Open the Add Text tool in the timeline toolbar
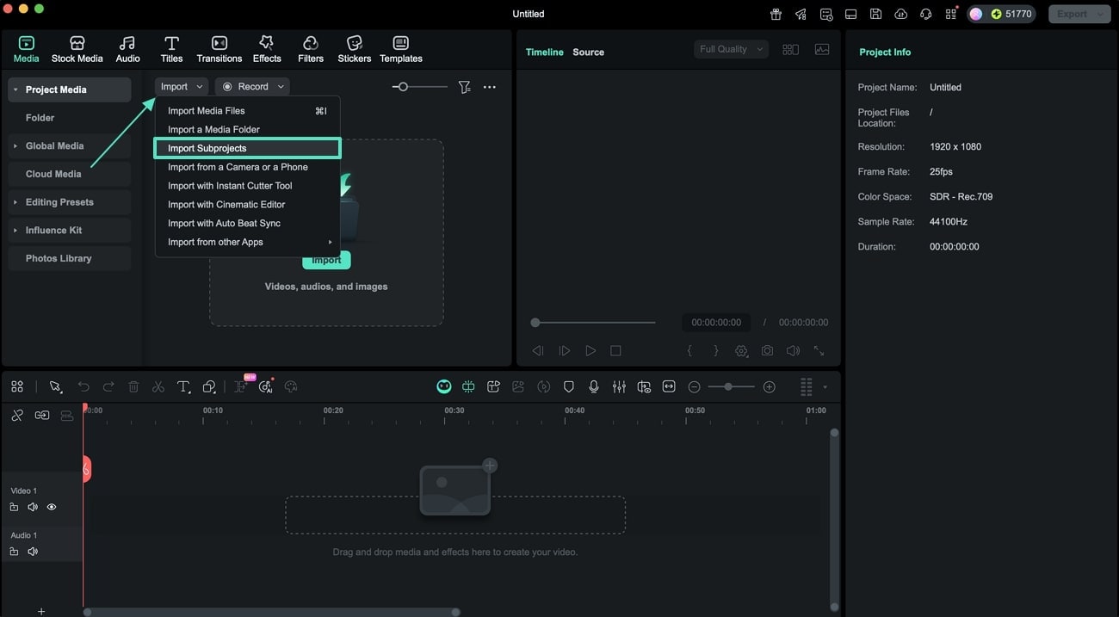The width and height of the screenshot is (1119, 617). click(x=183, y=386)
